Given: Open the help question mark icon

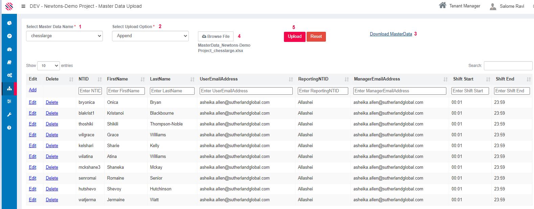Looking at the screenshot, I should (x=9, y=127).
